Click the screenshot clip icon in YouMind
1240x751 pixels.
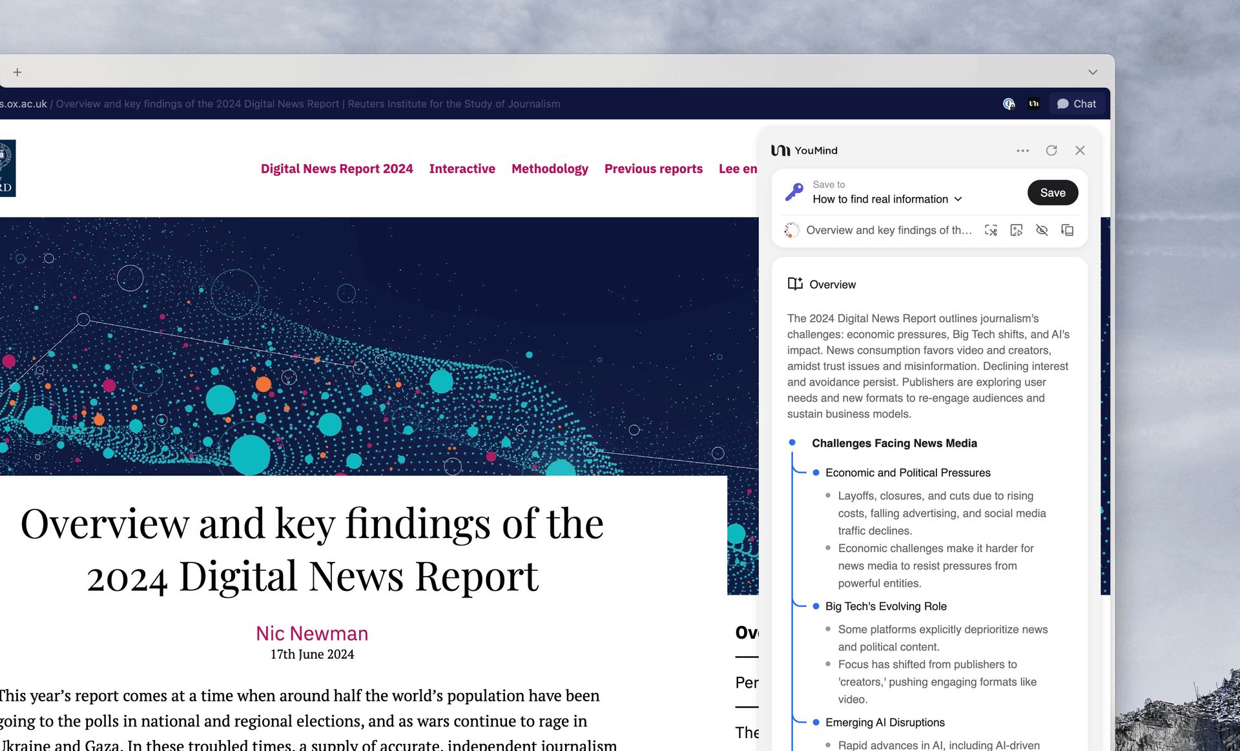(x=991, y=231)
